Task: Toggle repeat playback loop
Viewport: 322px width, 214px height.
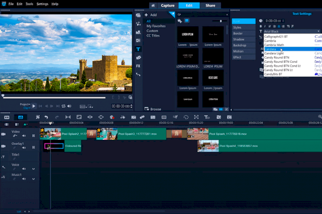Action: (64, 106)
